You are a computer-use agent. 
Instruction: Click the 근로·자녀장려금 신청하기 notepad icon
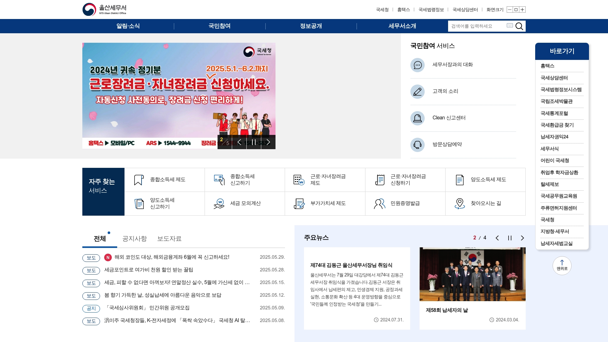click(x=380, y=180)
